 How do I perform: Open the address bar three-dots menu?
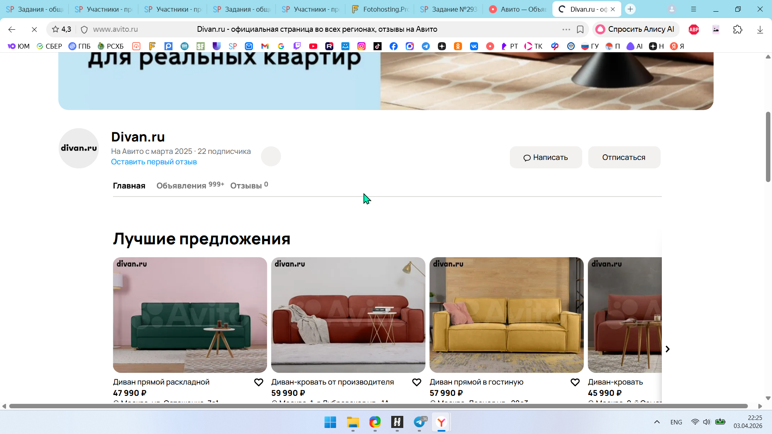coord(566,29)
